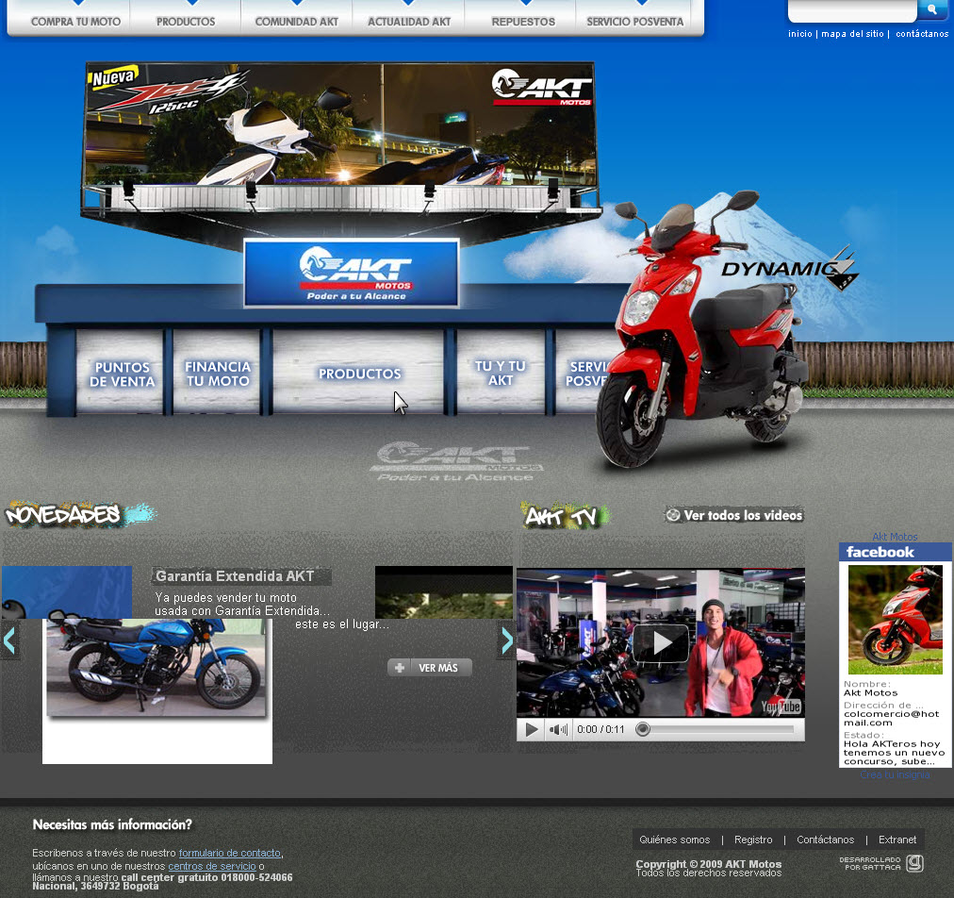Go to the inicio link

coord(800,34)
